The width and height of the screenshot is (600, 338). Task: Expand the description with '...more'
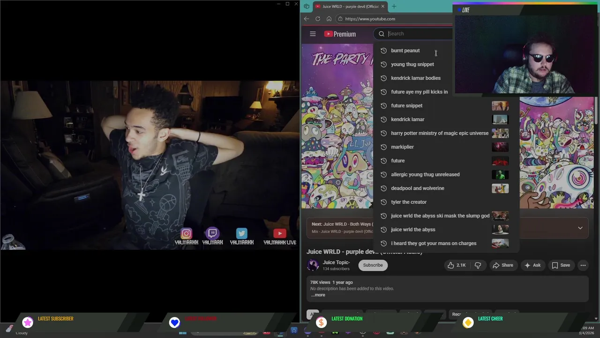[318, 295]
